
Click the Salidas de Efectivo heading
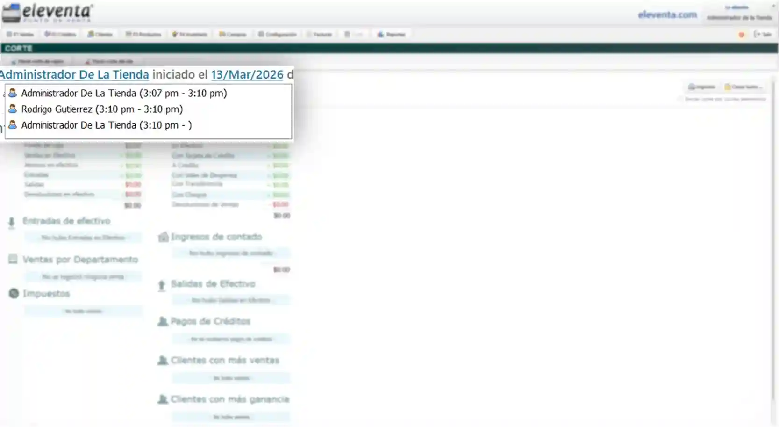[x=213, y=284]
